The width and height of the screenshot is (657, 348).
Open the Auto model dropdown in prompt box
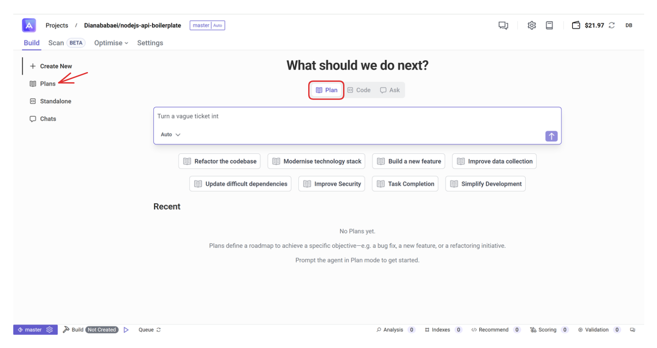pyautogui.click(x=171, y=134)
